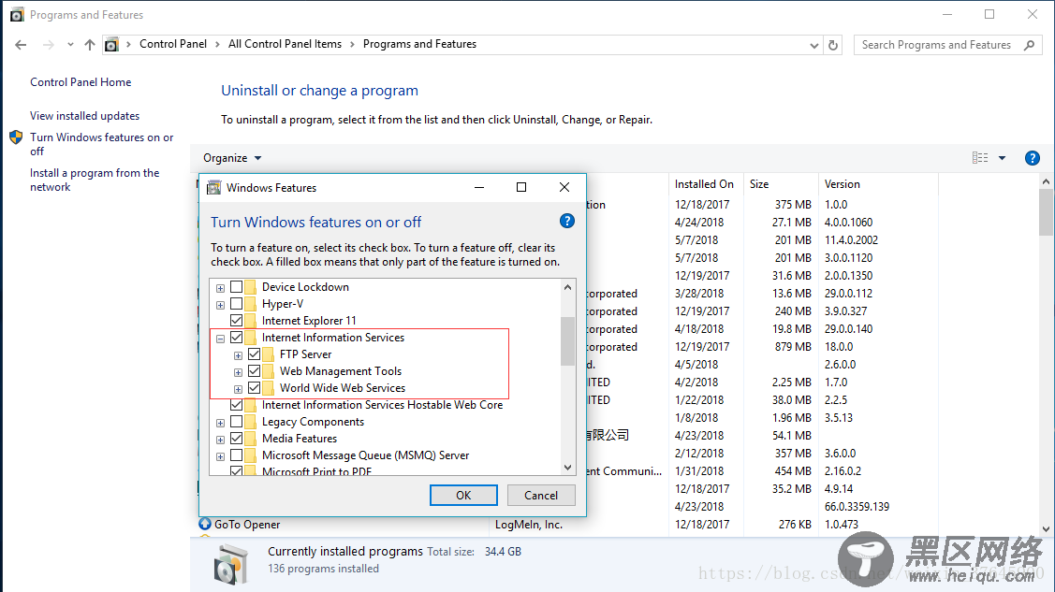Toggle the Device Lockdown checkbox
Image resolution: width=1055 pixels, height=592 pixels.
(236, 287)
